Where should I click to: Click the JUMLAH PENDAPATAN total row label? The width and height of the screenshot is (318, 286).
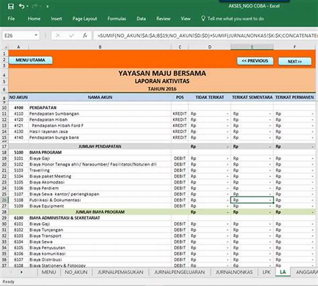click(x=100, y=146)
